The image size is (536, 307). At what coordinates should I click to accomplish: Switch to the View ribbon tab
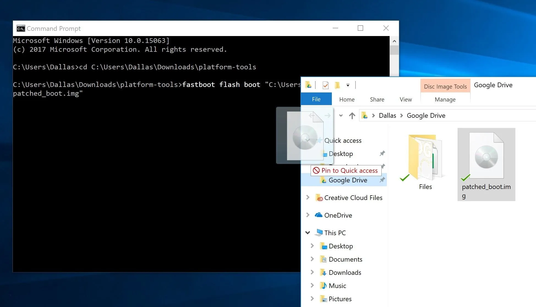click(x=406, y=99)
